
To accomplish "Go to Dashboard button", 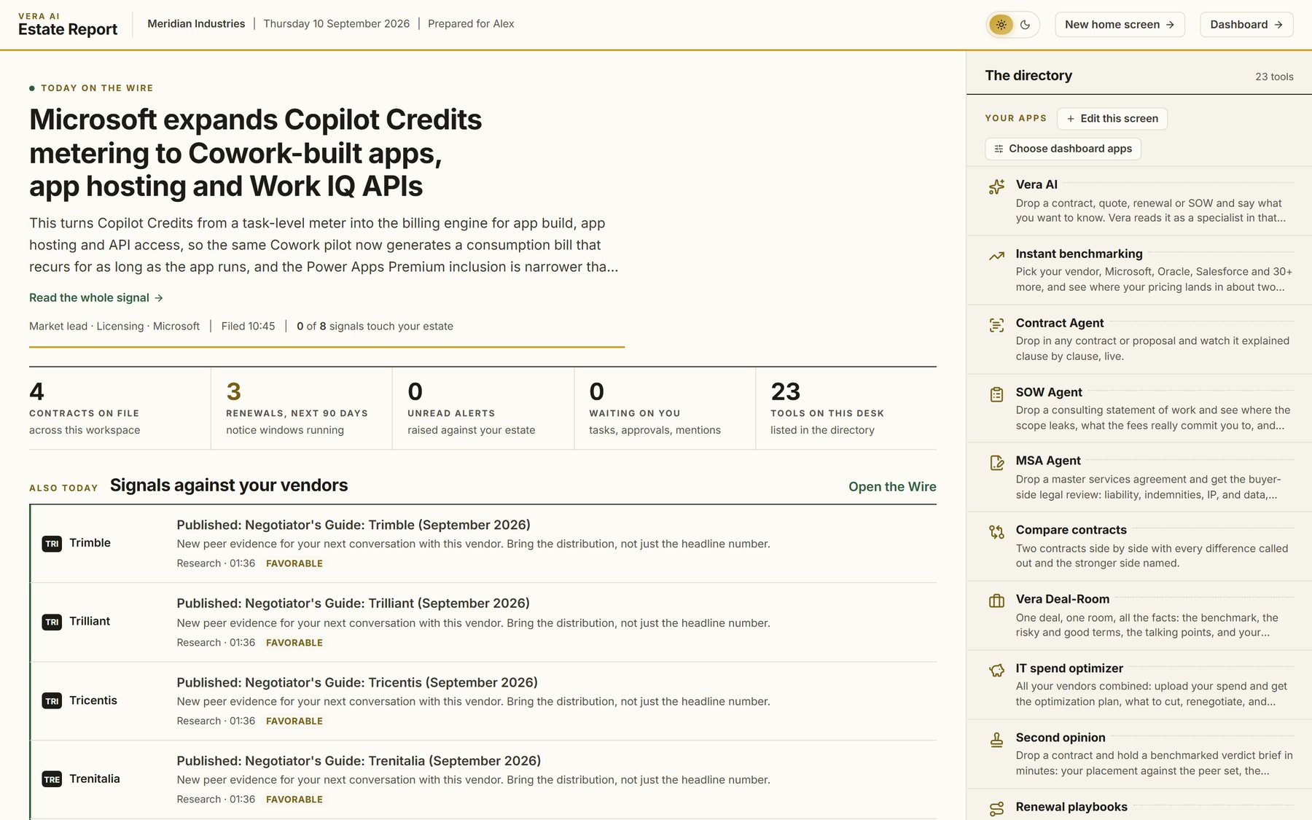I will [x=1246, y=25].
